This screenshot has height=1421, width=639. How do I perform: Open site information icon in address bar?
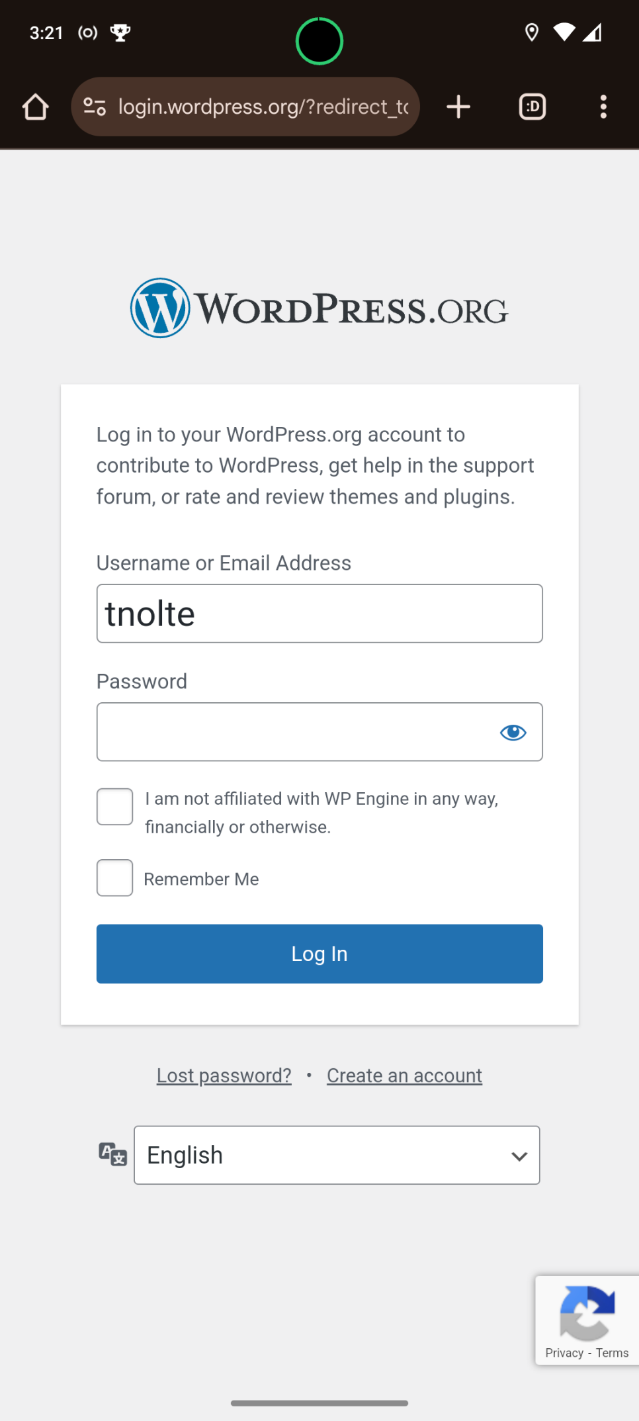[x=95, y=107]
